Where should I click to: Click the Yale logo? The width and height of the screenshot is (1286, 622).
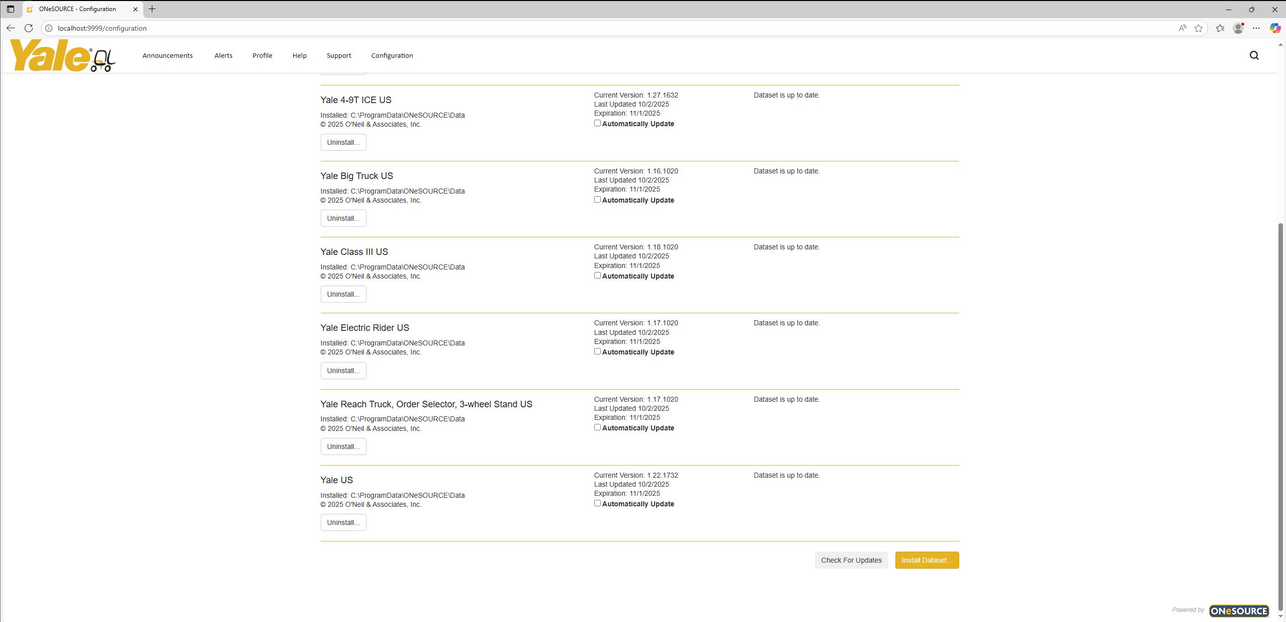click(x=61, y=55)
